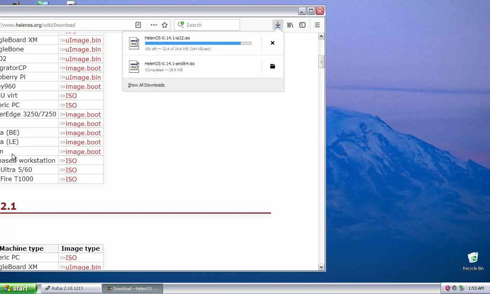Image resolution: width=490 pixels, height=294 pixels.
Task: Open uImage.bin link in gleBone row
Action: (83, 49)
